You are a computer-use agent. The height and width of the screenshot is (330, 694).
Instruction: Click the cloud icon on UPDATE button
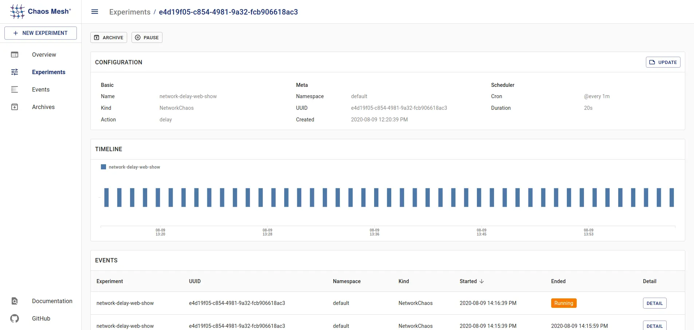[652, 62]
